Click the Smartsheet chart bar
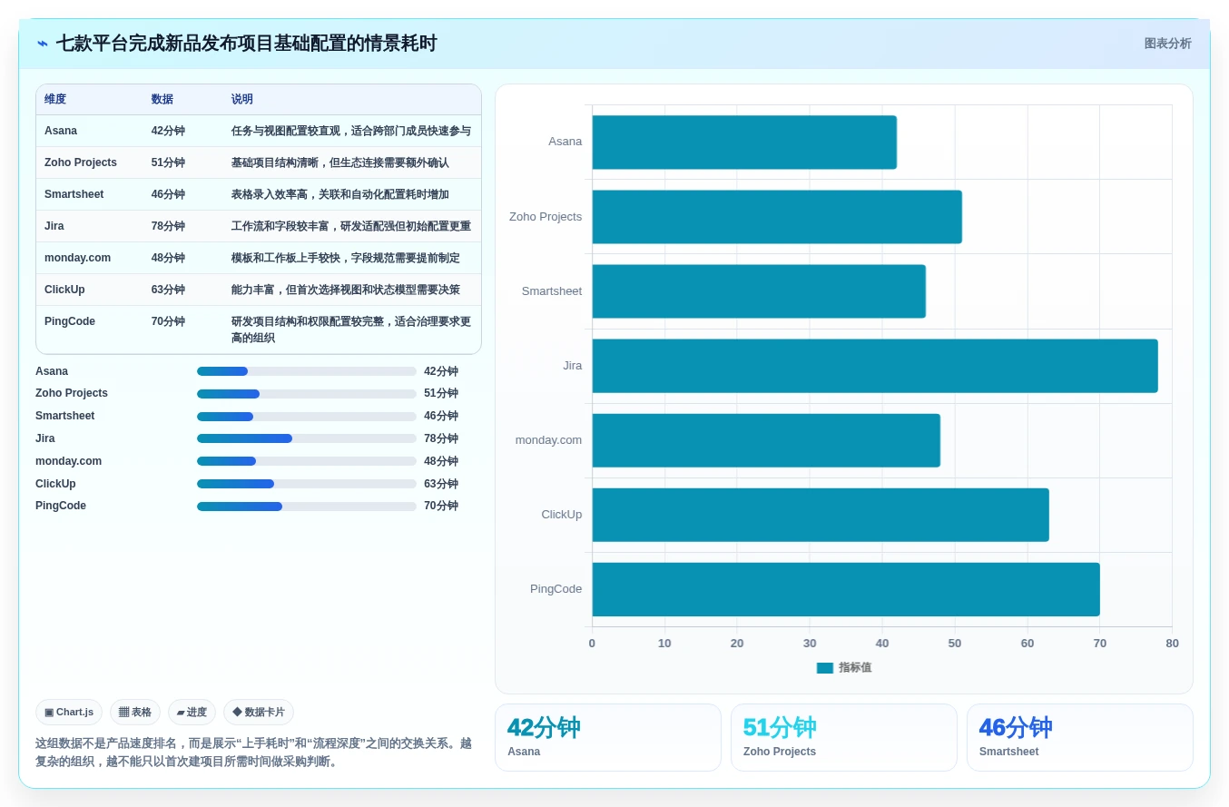This screenshot has height=807, width=1229. coord(759,291)
